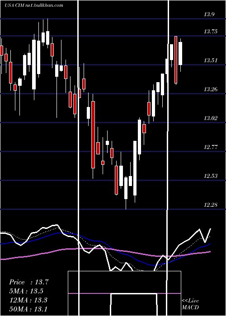
Task: Click the Price : 13.7 readout
Action: (x=28, y=282)
